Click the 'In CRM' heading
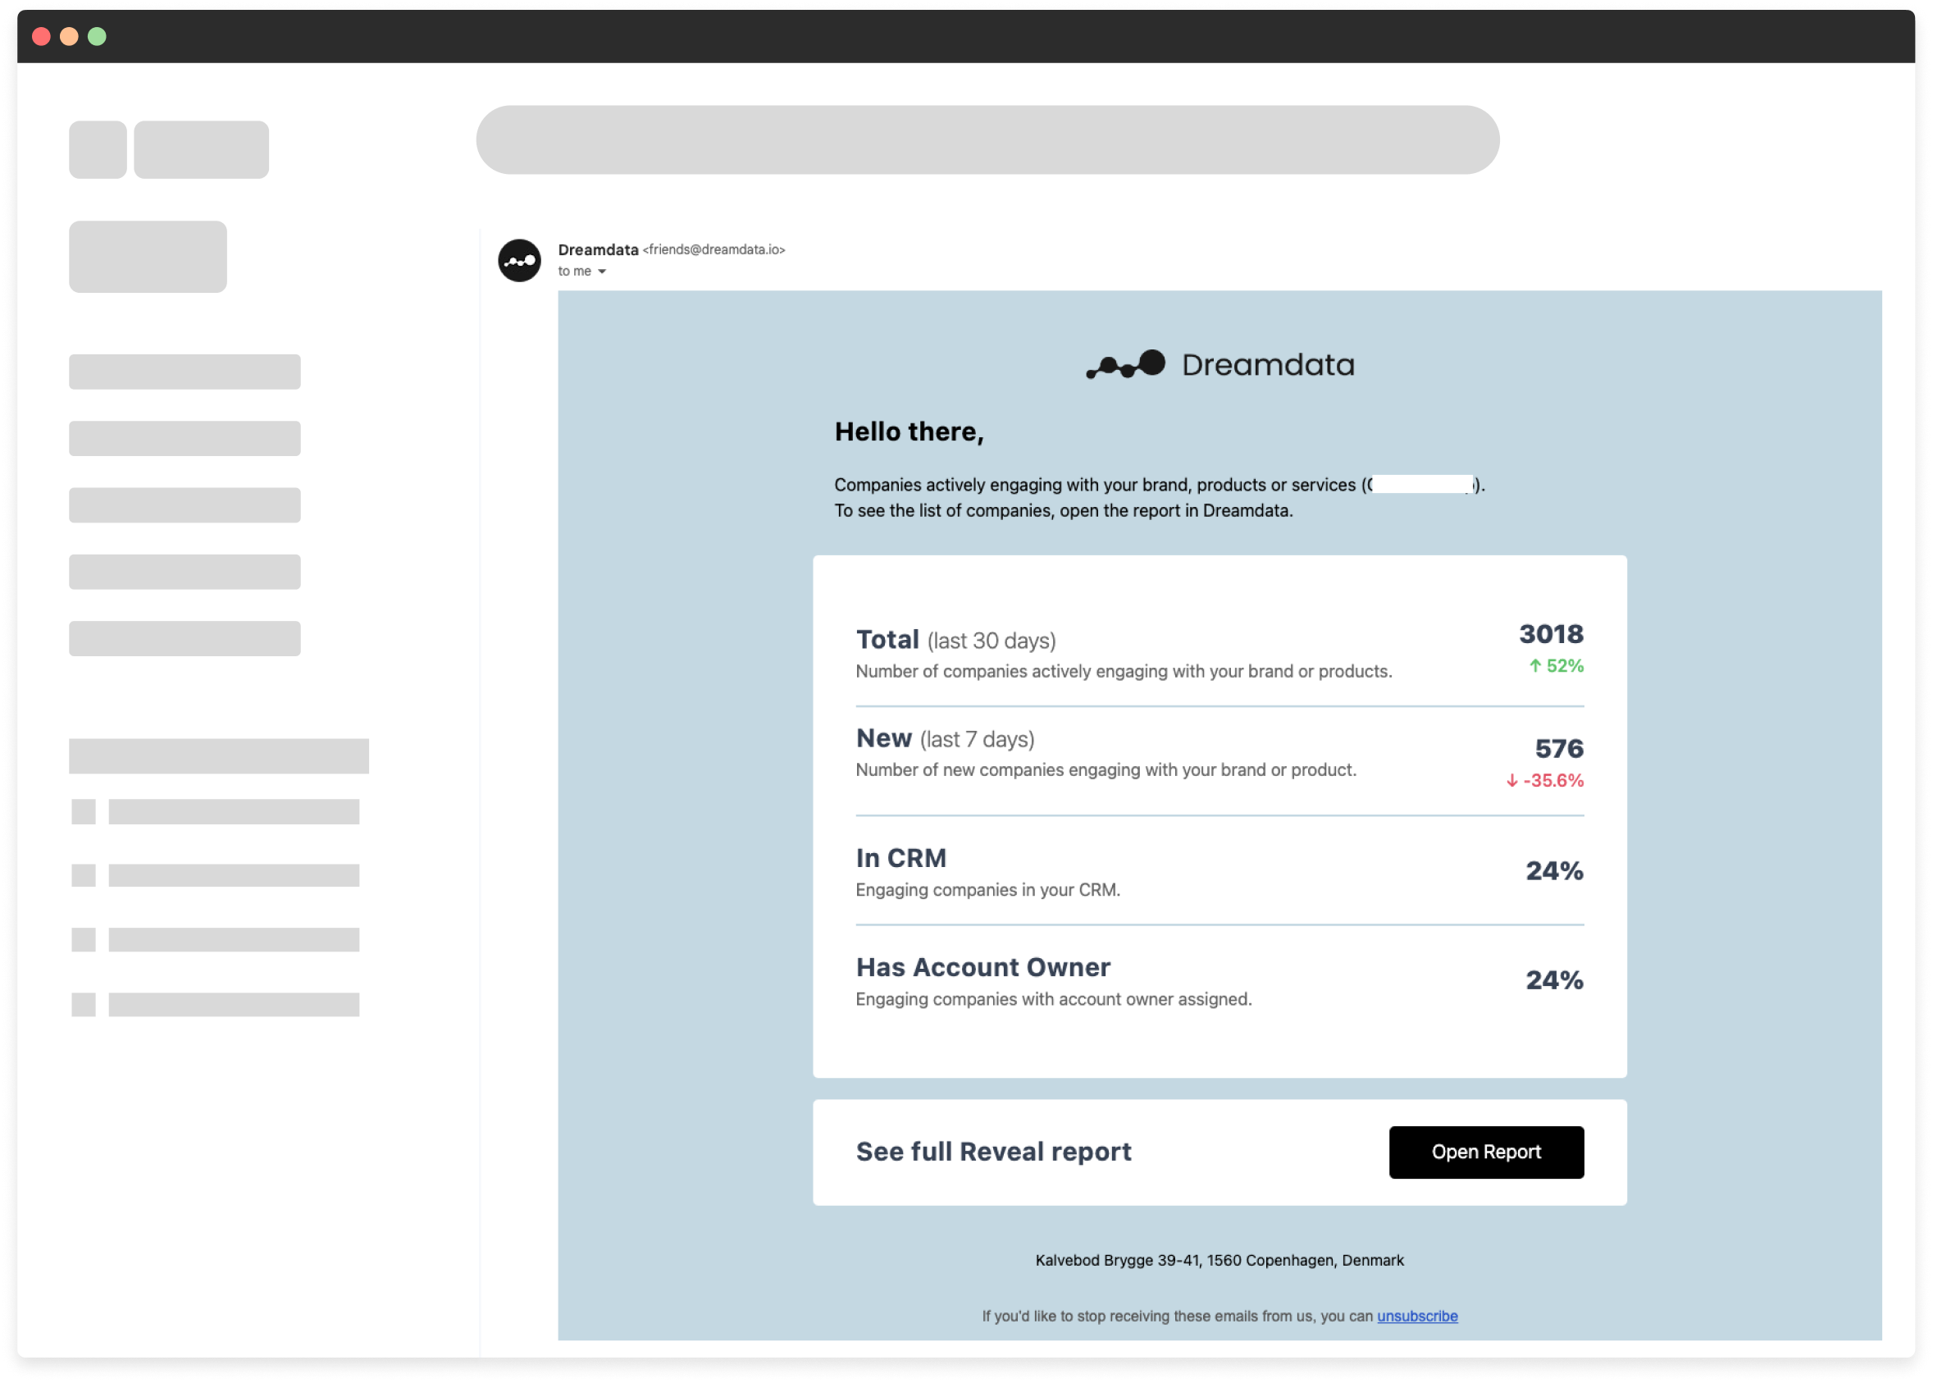The height and width of the screenshot is (1383, 1933). pyautogui.click(x=901, y=857)
